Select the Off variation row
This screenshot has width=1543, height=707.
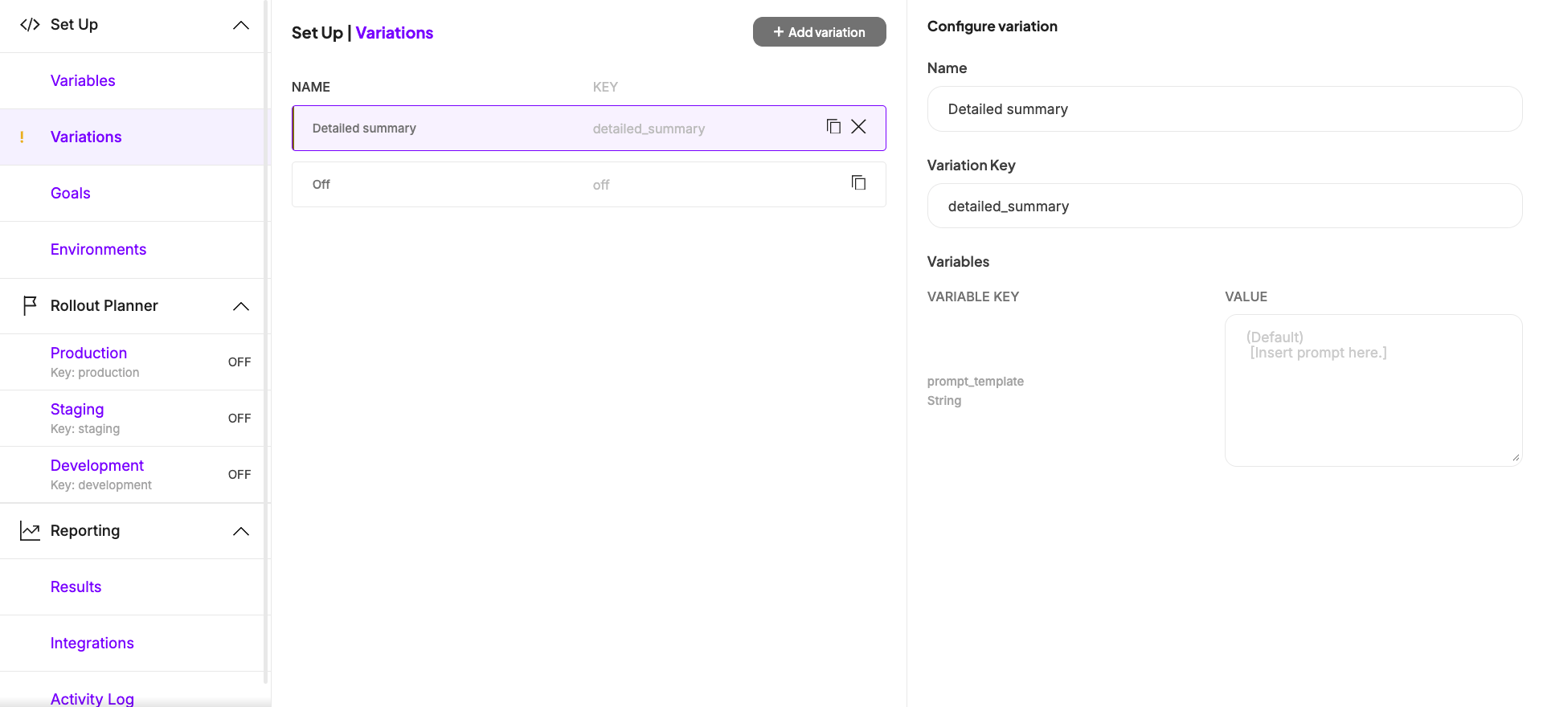point(588,184)
